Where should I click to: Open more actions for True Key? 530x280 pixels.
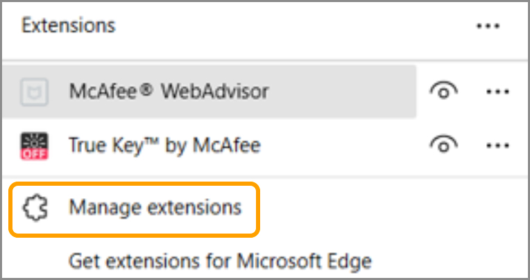[494, 145]
